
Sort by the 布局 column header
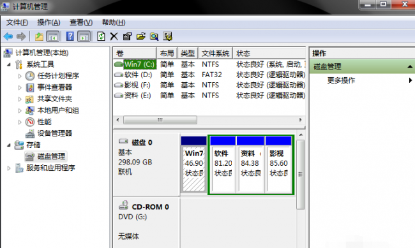coord(167,54)
